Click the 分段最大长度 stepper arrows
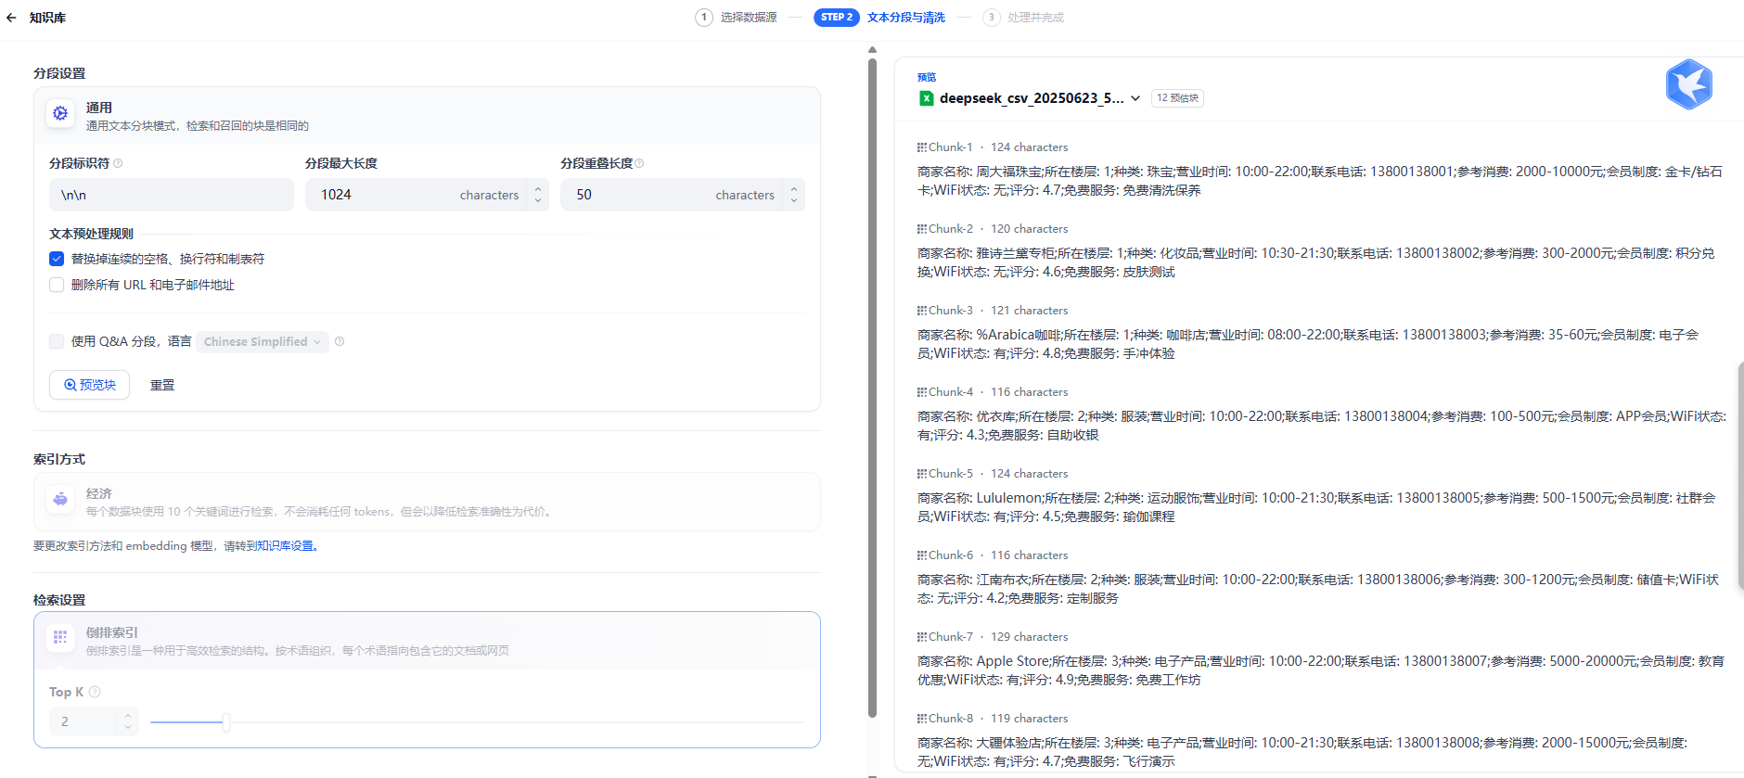This screenshot has height=778, width=1744. pos(538,195)
